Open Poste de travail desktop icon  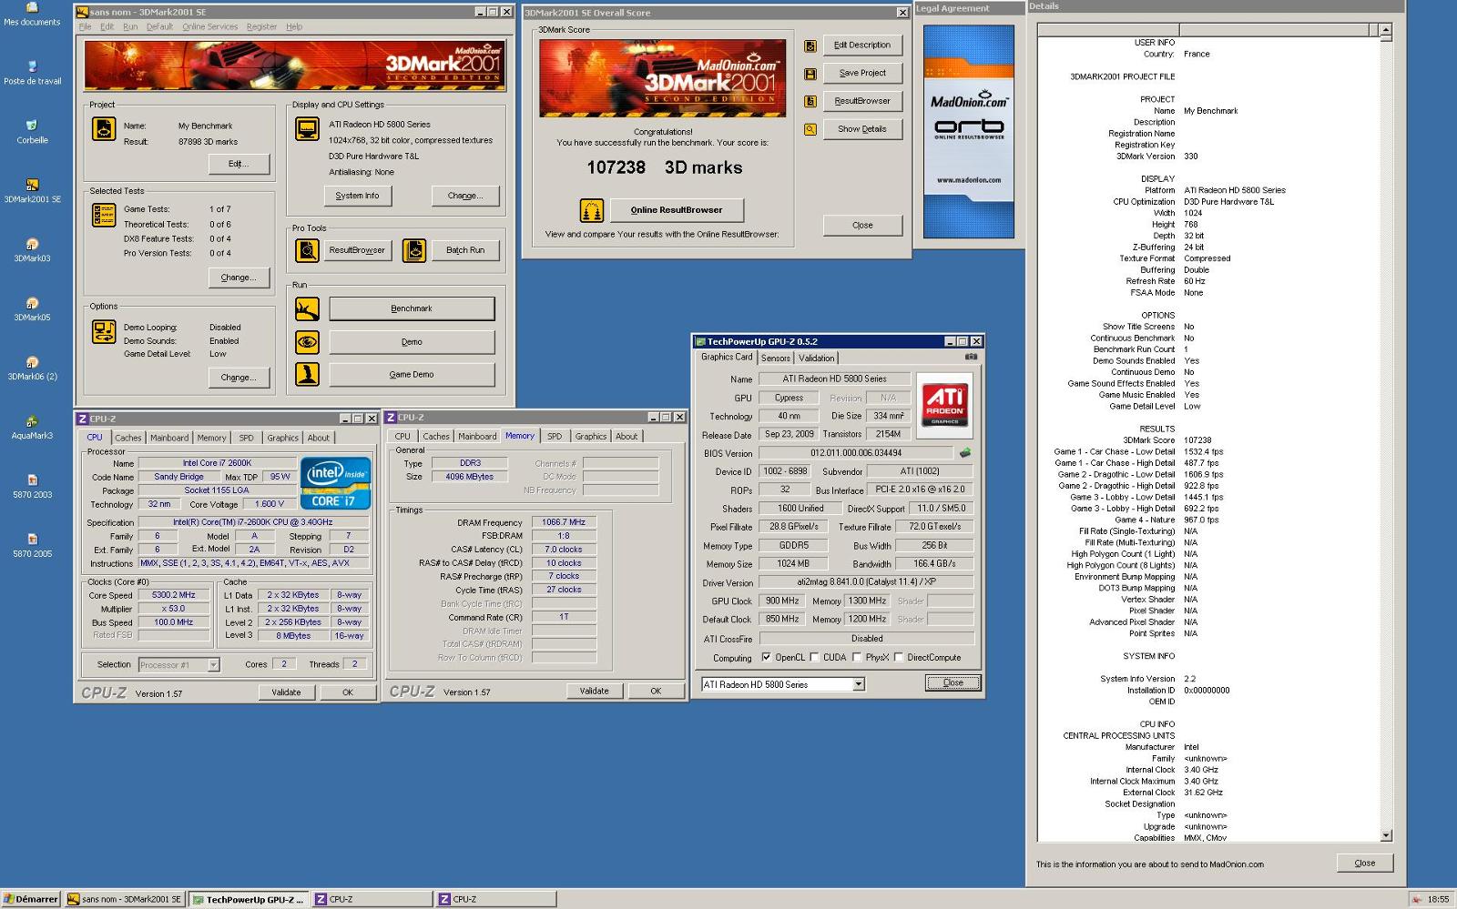[x=32, y=72]
